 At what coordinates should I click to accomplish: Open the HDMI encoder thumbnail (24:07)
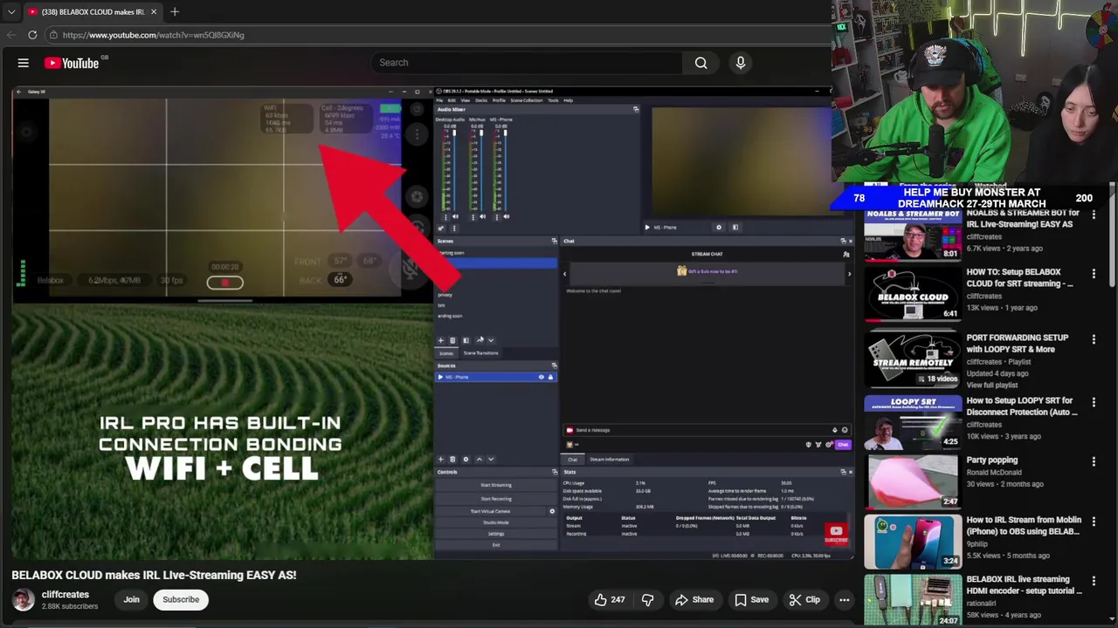tap(913, 600)
